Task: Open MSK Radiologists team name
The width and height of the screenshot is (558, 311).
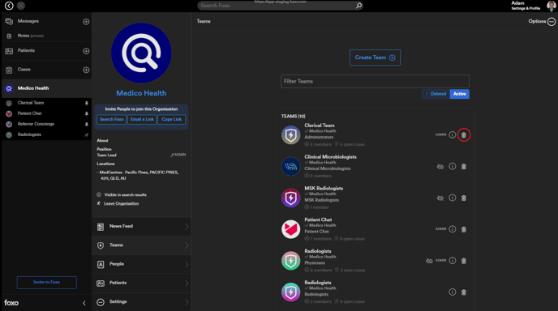Action: (324, 189)
